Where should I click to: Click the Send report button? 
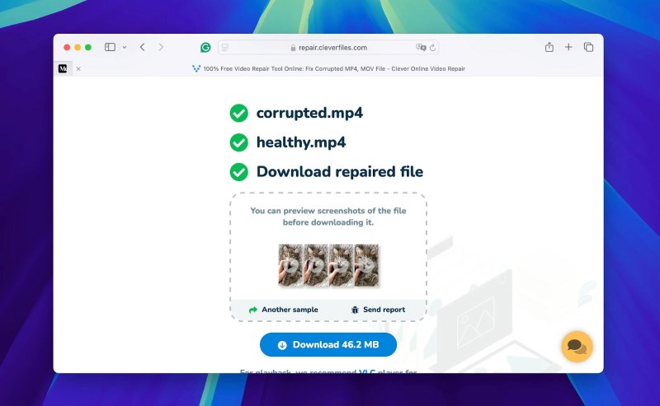coord(378,310)
